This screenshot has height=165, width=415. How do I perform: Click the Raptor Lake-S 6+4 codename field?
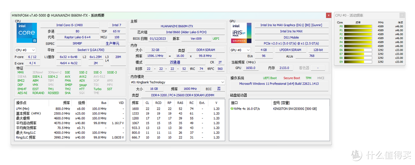click(78, 37)
